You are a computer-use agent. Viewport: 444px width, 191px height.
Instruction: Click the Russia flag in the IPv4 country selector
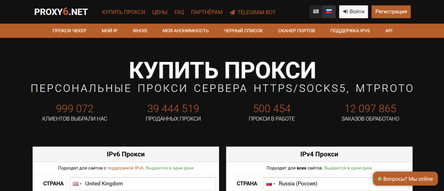[x=269, y=184]
